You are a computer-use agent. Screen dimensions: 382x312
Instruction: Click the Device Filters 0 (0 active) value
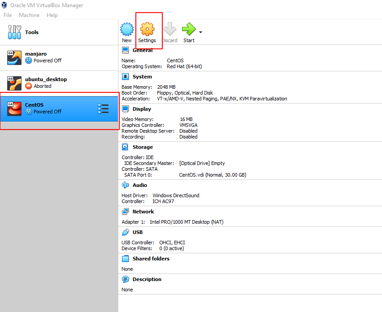click(172, 248)
